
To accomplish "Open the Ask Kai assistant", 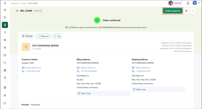I will 175,3.
